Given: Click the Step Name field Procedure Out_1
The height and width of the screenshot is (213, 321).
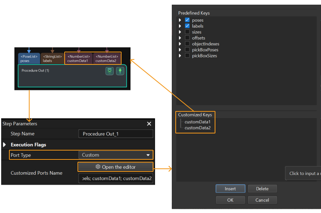Looking at the screenshot, I should click(116, 134).
